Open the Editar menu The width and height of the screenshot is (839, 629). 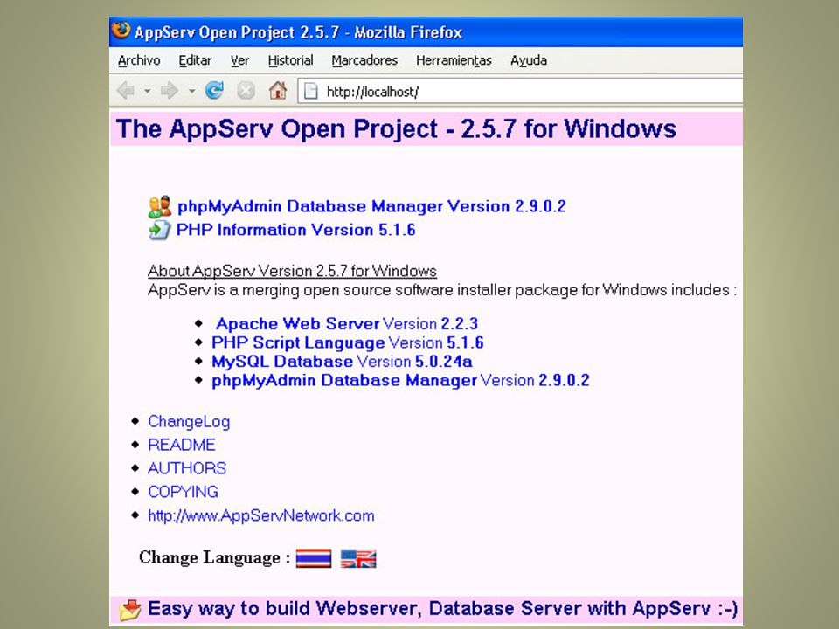[195, 60]
